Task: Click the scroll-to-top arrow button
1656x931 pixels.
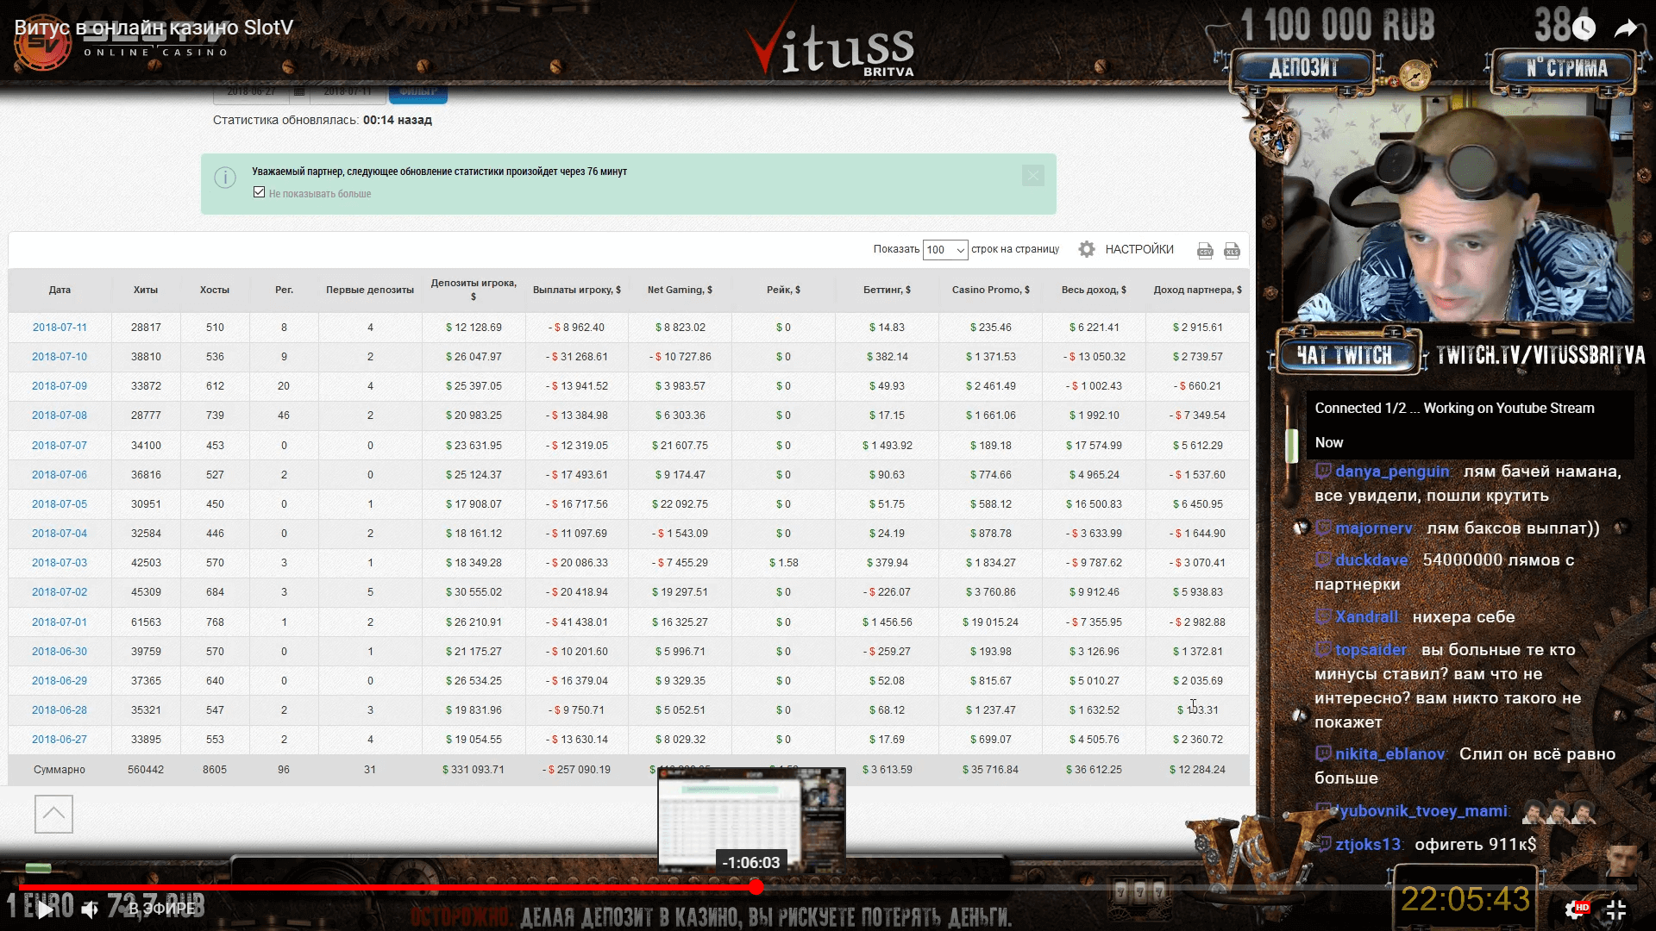Action: point(53,814)
